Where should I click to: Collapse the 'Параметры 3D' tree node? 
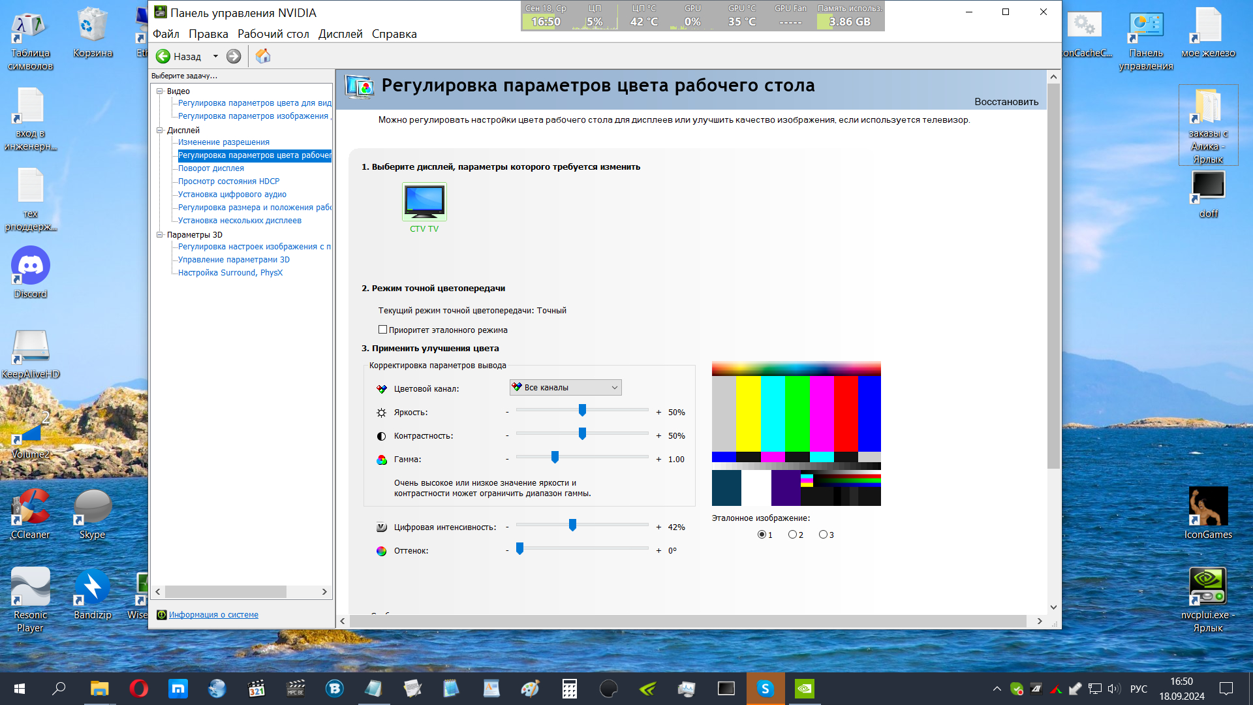click(159, 235)
